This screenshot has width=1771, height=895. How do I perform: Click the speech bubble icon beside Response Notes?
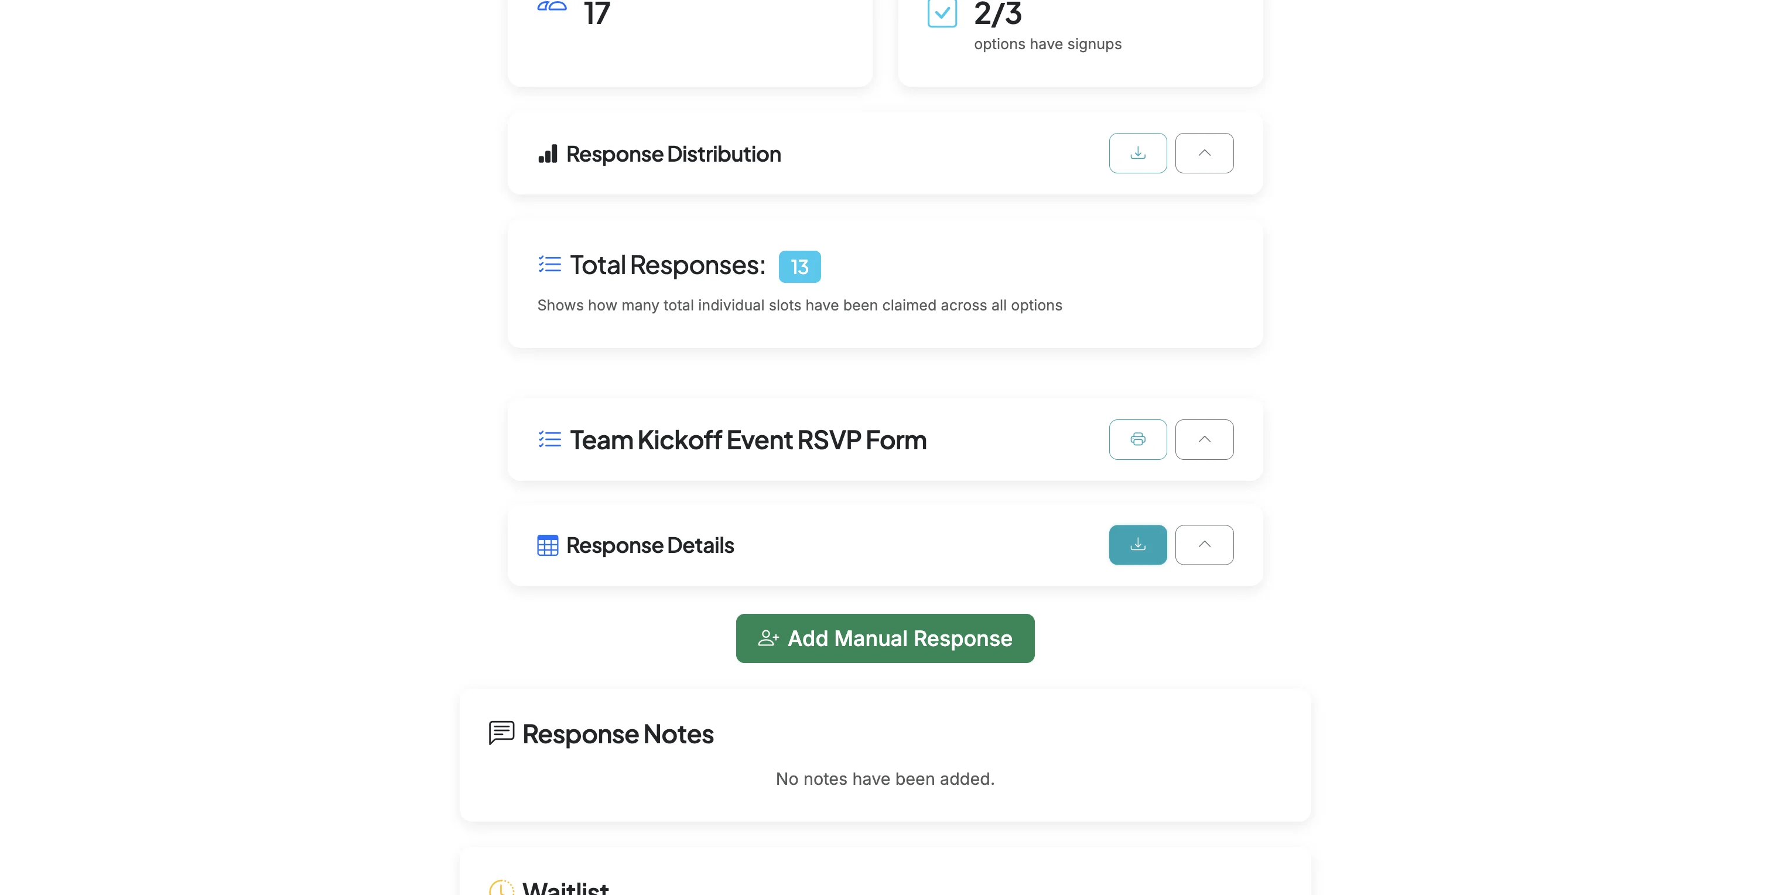tap(501, 733)
